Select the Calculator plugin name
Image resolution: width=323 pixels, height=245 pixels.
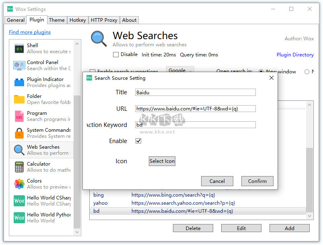(x=39, y=164)
